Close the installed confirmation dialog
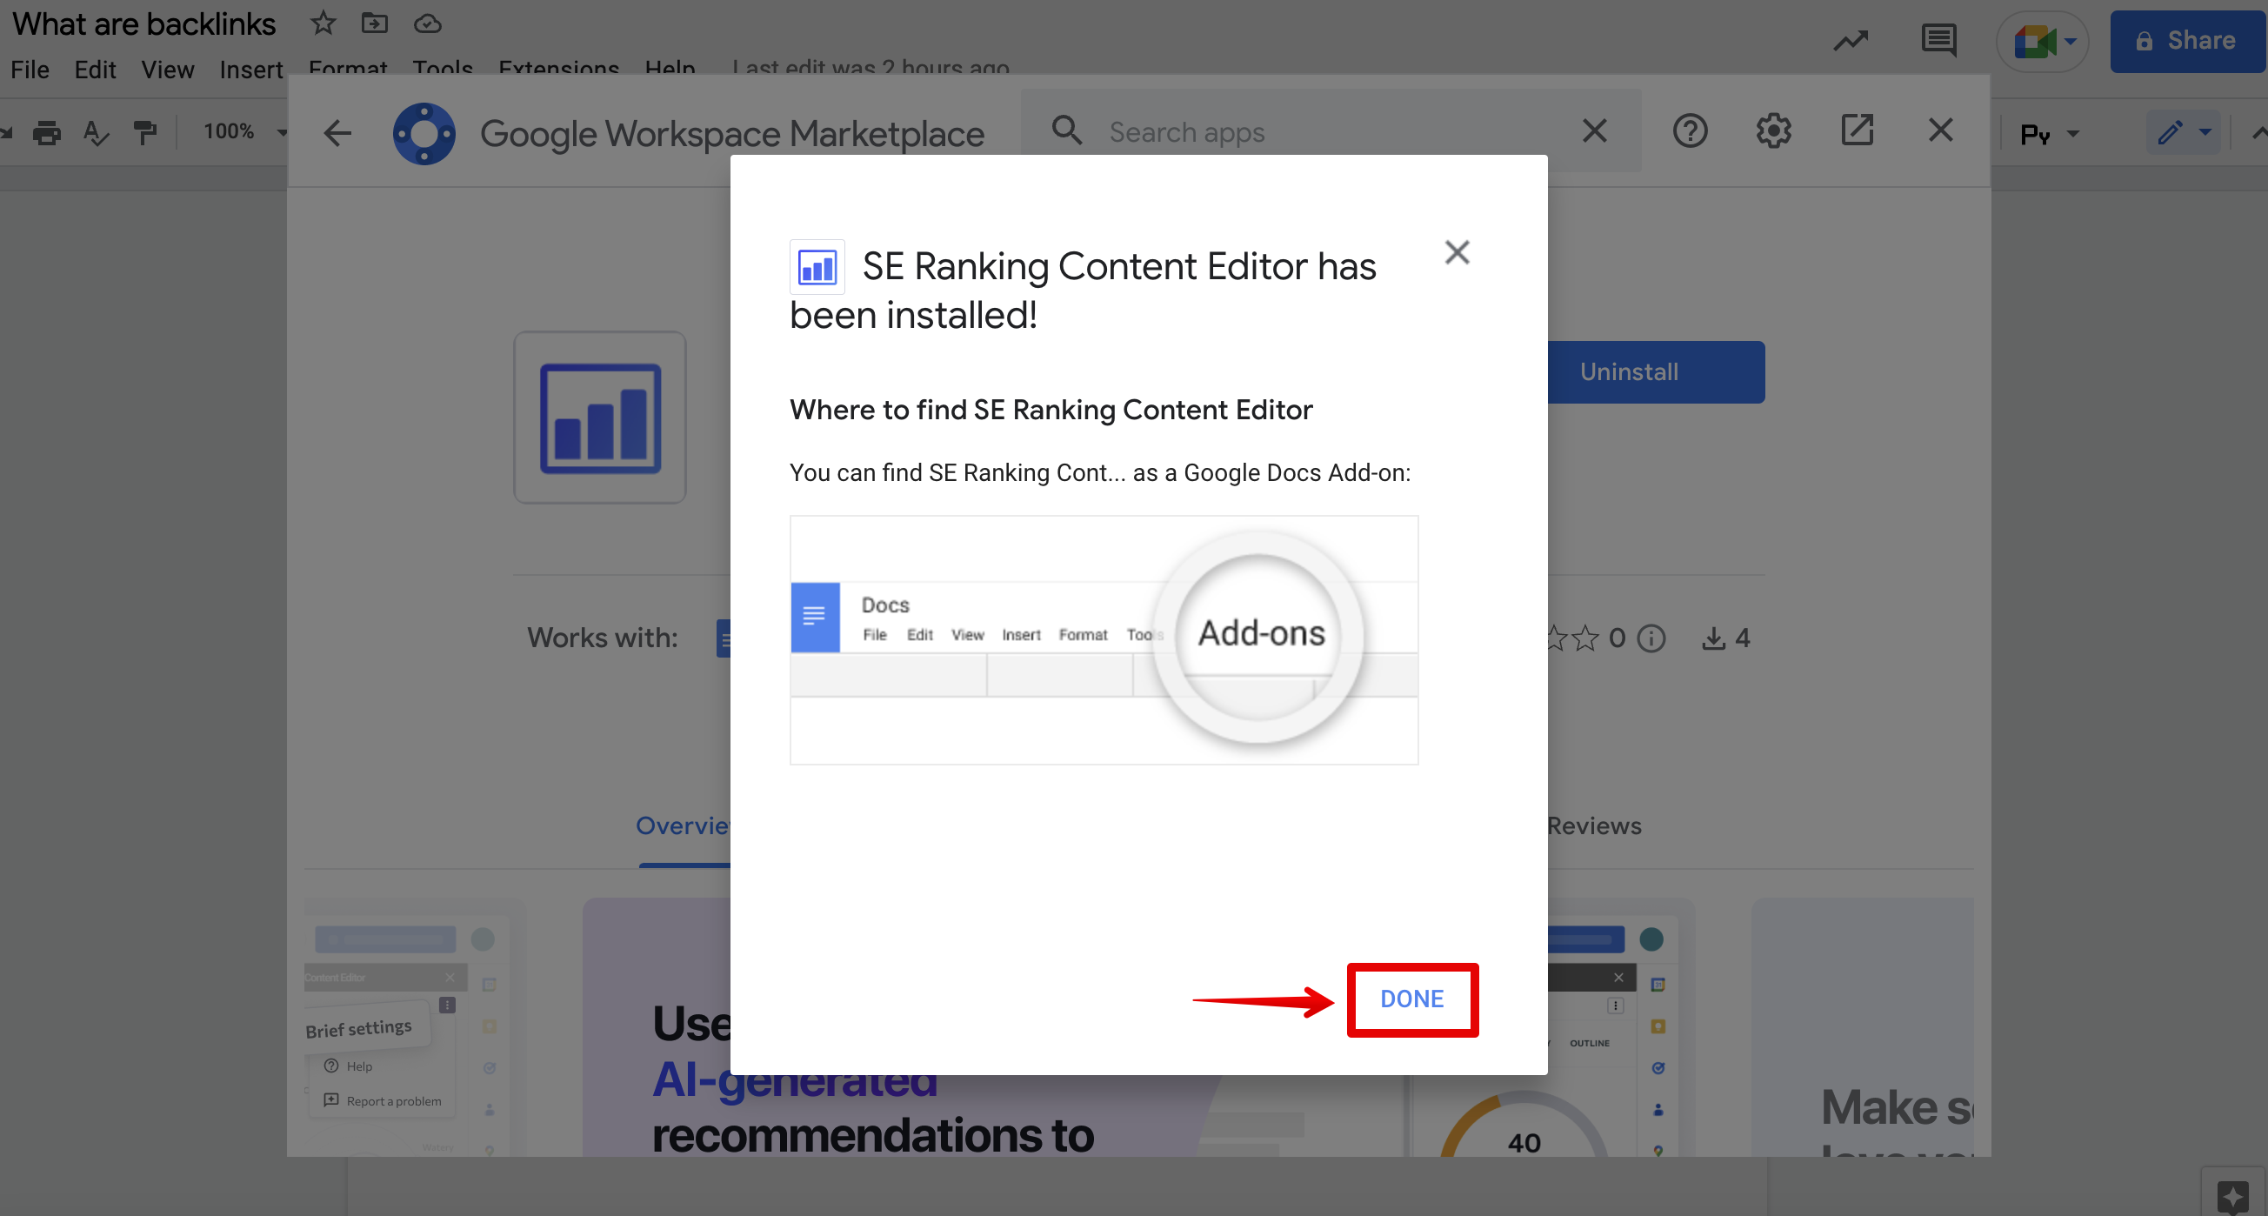Viewport: 2268px width, 1216px height. point(1457,253)
